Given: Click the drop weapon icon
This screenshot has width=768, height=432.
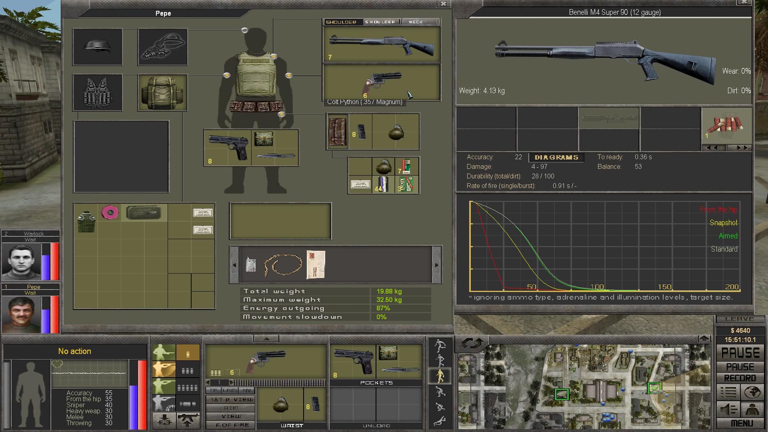Looking at the screenshot, I should [164, 421].
